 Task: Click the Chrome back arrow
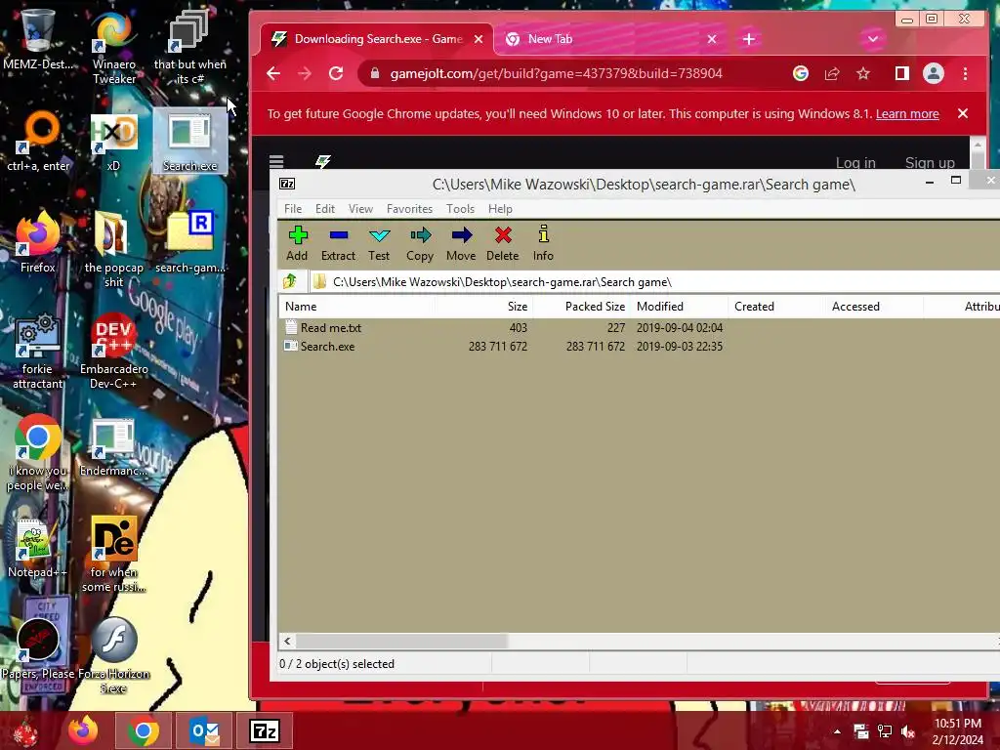coord(273,73)
